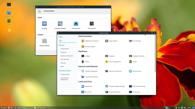Jump to Hardware group in sidebar
The image size is (195, 109).
pos(63,52)
